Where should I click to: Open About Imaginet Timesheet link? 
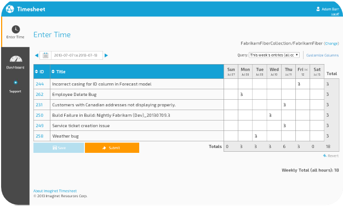pyautogui.click(x=55, y=191)
